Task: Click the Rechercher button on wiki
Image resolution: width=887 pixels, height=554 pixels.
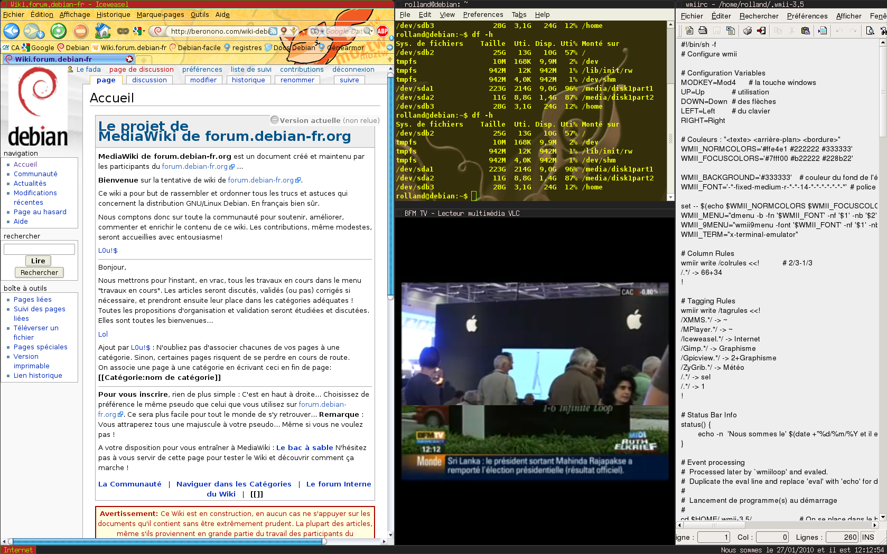Action: tap(40, 272)
